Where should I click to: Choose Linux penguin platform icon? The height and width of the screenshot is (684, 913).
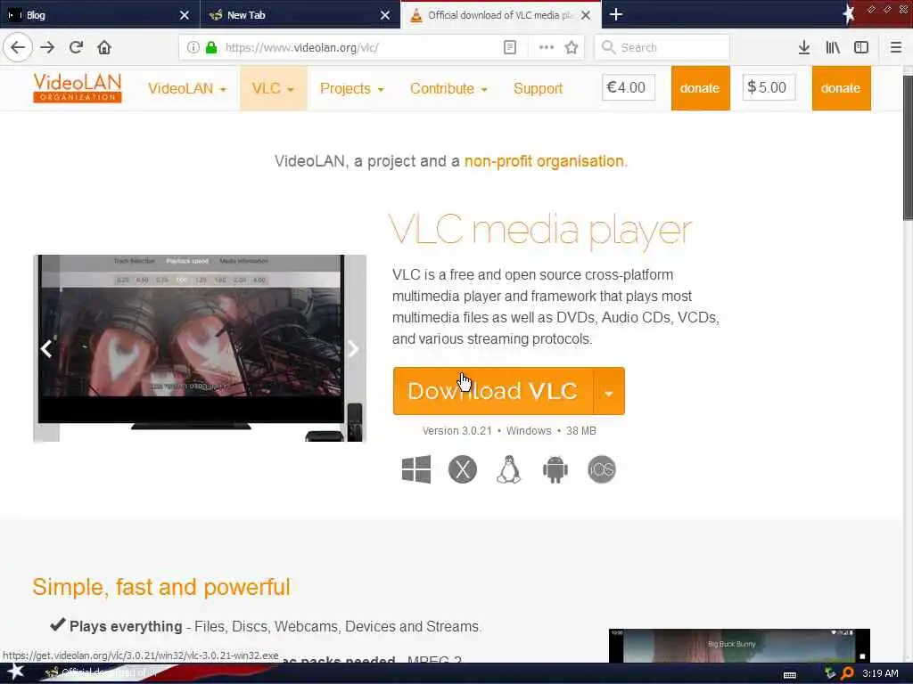(x=509, y=469)
